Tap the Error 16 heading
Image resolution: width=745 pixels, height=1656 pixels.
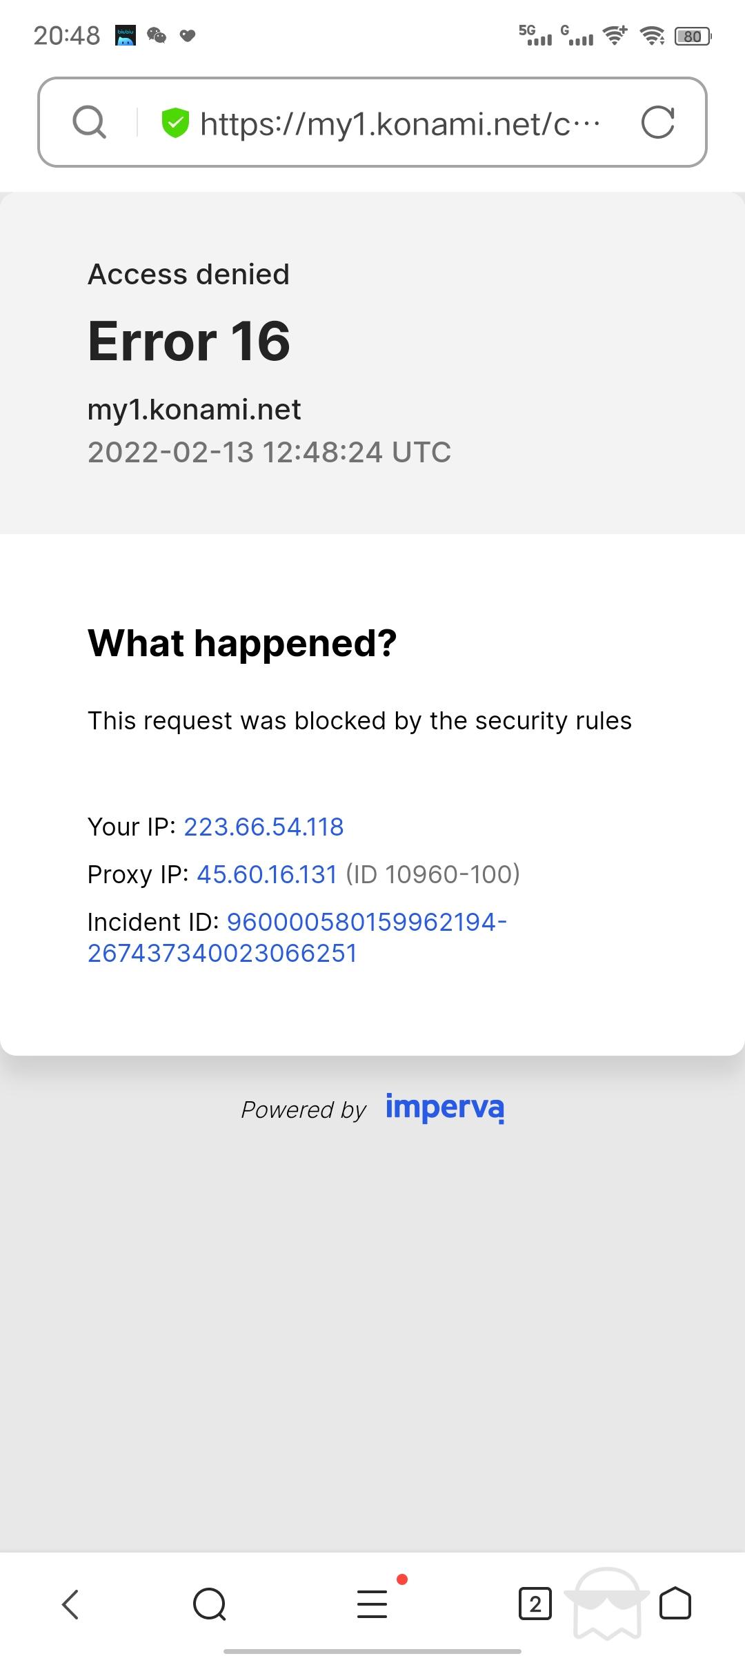pyautogui.click(x=189, y=341)
